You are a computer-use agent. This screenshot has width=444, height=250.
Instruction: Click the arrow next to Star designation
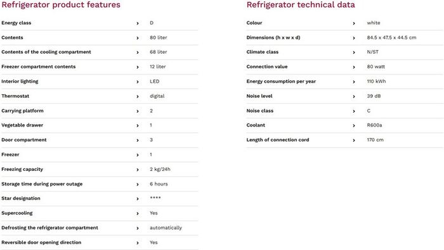138,199
